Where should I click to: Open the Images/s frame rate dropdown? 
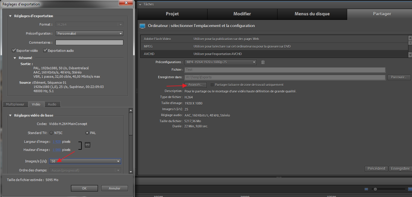(x=118, y=161)
